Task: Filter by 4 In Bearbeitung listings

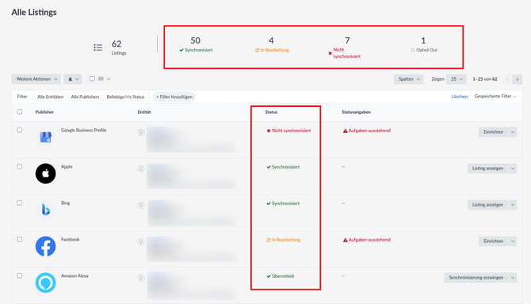Action: pos(272,45)
